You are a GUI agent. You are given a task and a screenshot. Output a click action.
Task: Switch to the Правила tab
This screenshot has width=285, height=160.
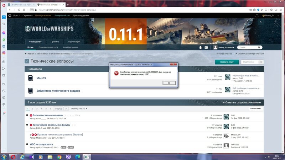(x=55, y=41)
